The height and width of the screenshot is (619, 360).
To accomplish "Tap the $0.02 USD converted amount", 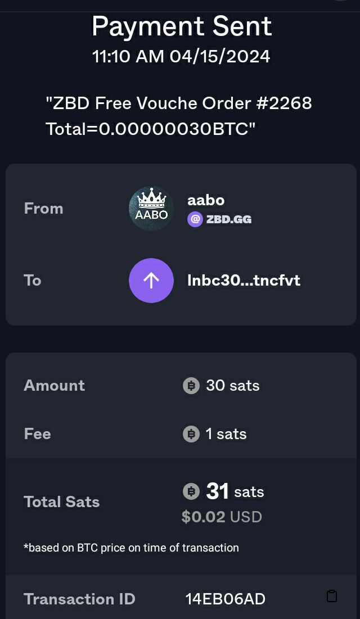I will (x=222, y=517).
